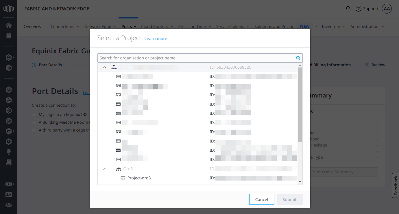Select the connected-nodes hexagon sidebar icon
The image size is (399, 214).
coord(9,100)
